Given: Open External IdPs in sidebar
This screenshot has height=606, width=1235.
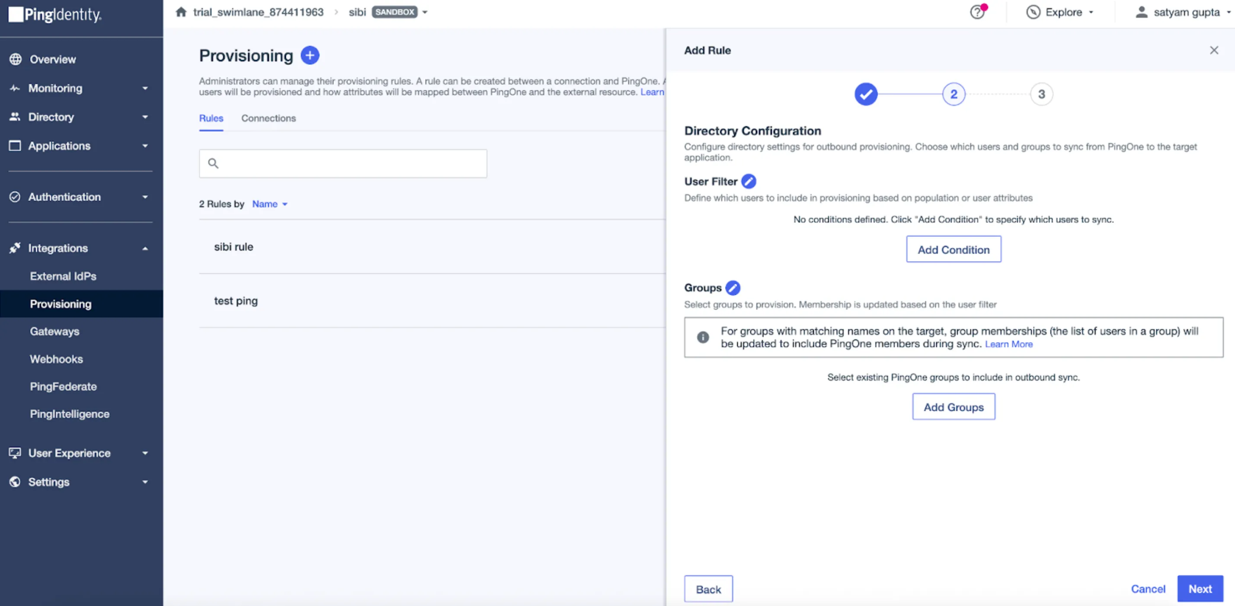Looking at the screenshot, I should coord(63,276).
